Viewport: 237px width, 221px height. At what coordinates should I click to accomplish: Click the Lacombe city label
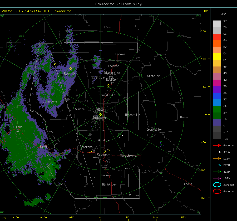(x=113, y=66)
